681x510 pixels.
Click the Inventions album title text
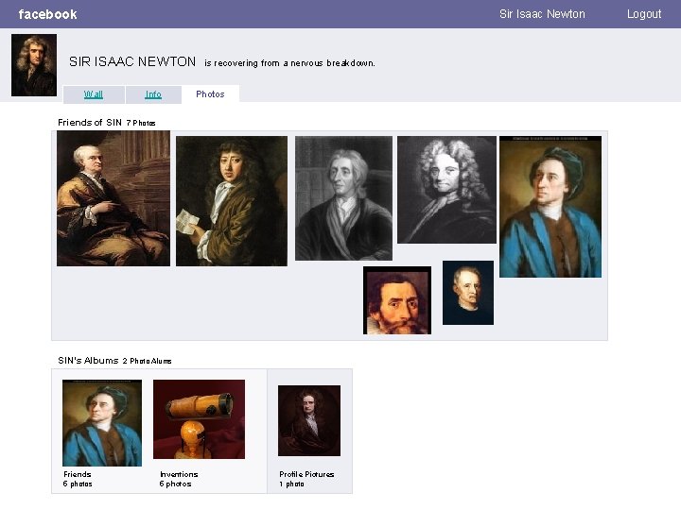[x=179, y=474]
